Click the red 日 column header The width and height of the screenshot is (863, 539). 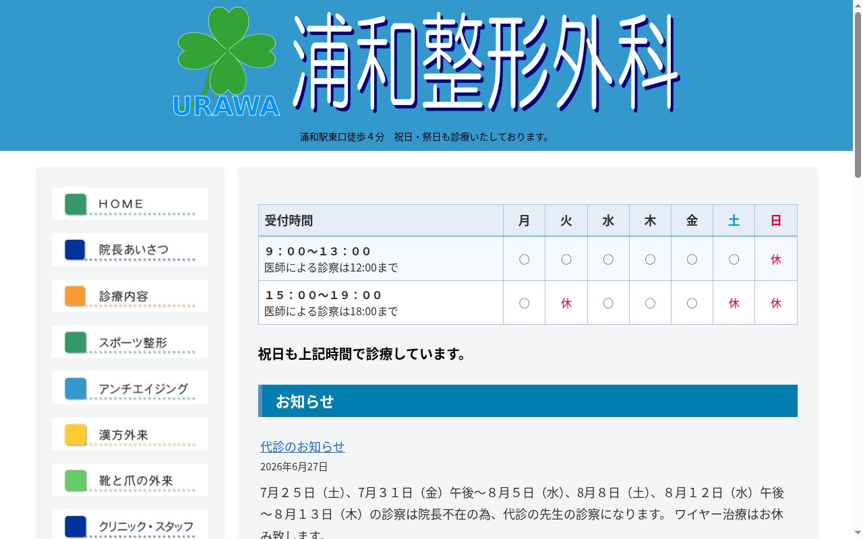(776, 220)
